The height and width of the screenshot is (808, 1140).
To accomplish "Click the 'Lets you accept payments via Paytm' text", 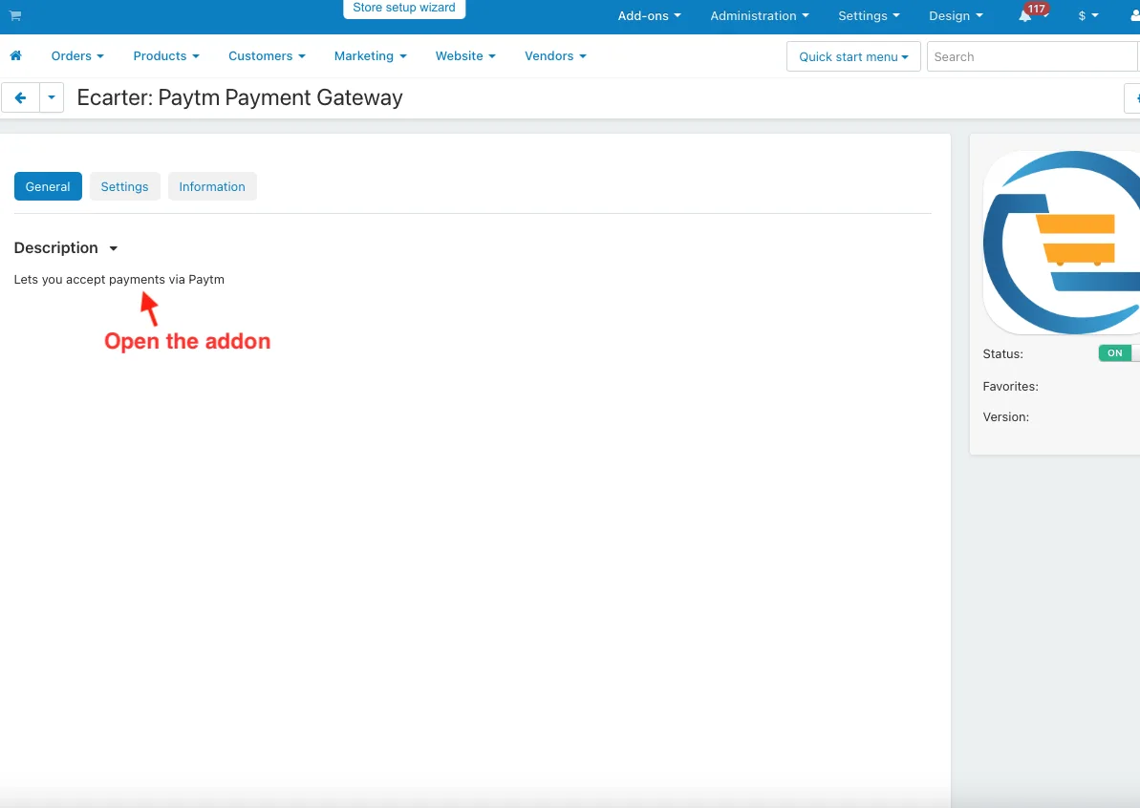I will click(x=119, y=280).
